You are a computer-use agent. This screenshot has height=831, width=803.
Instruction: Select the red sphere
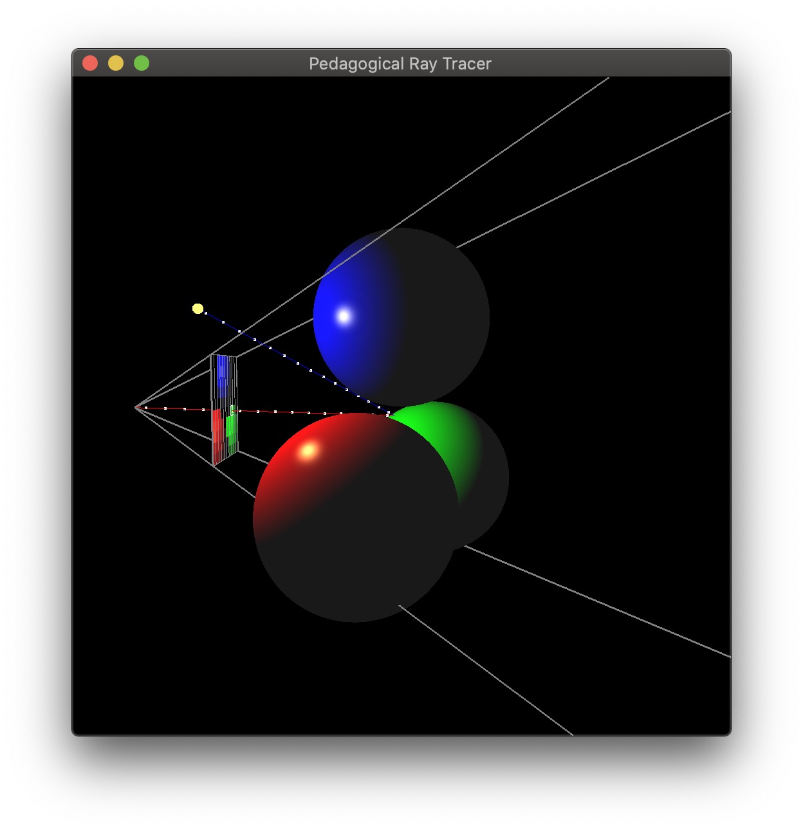[x=356, y=518]
